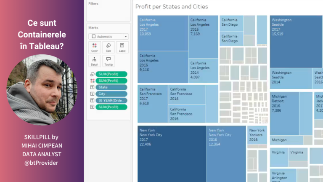Open the Tooltip marks card button
The height and width of the screenshot is (182, 323).
(x=109, y=61)
